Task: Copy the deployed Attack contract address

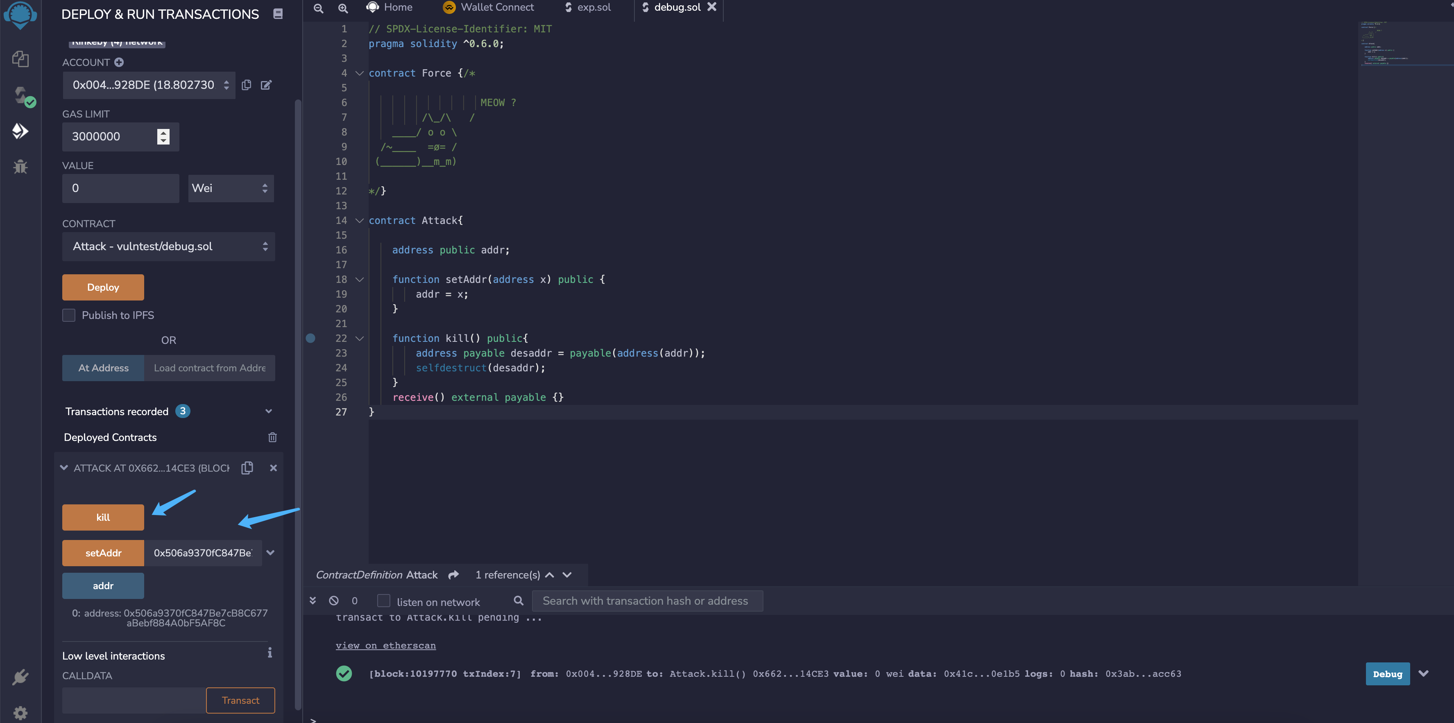Action: tap(247, 467)
